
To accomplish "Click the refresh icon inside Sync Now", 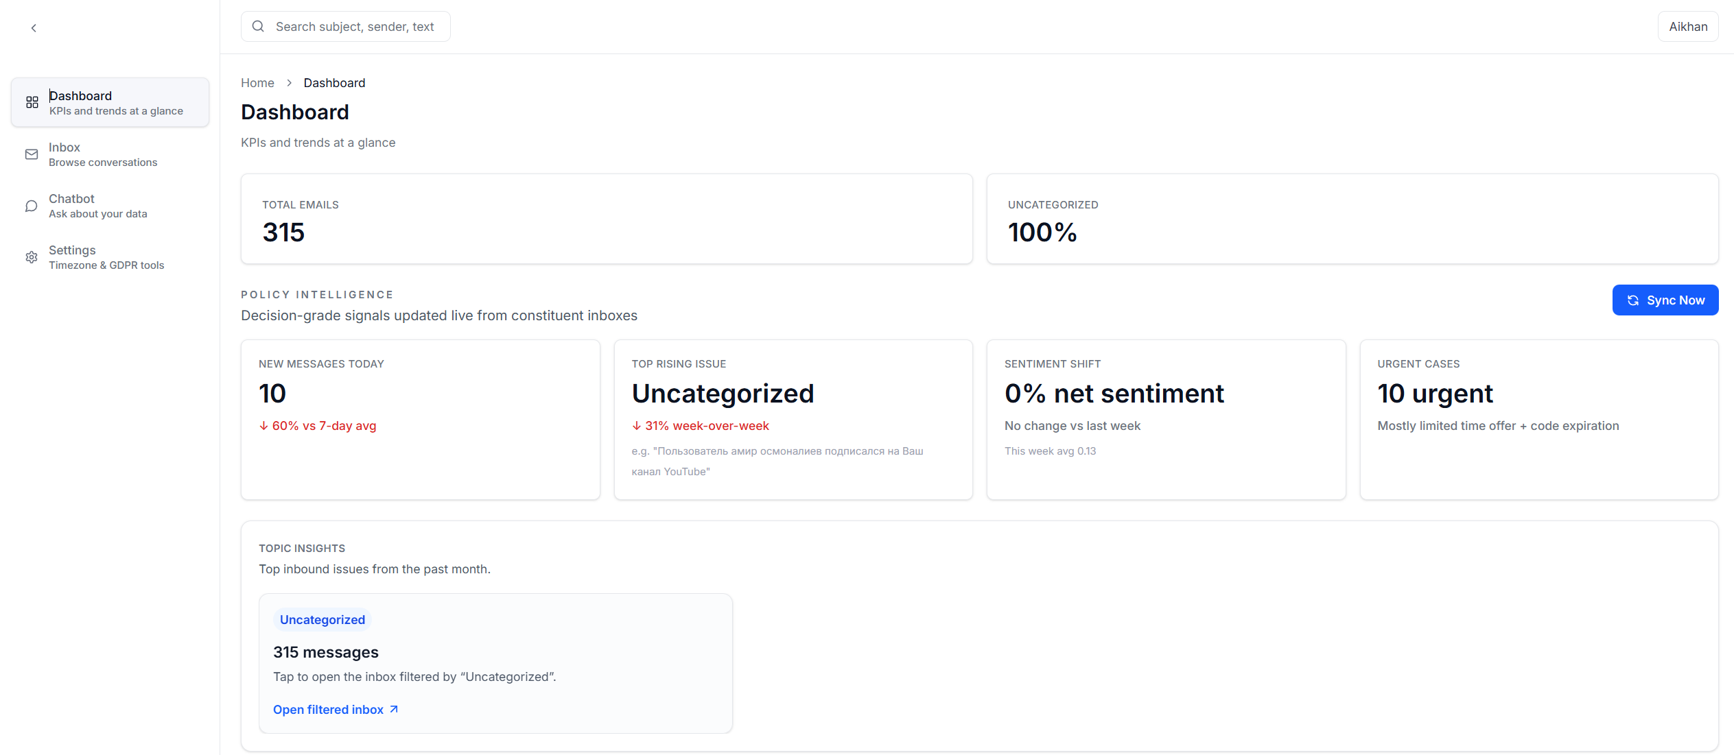I will [x=1633, y=300].
